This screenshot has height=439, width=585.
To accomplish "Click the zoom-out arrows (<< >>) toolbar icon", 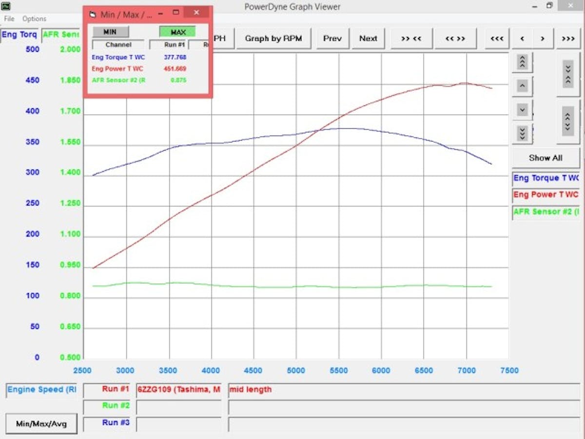I will [456, 38].
